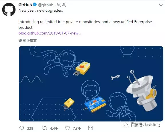Open the astronaut Octocat tweet image

91,84
